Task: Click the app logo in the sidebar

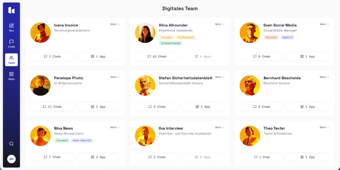Action: 11,10
